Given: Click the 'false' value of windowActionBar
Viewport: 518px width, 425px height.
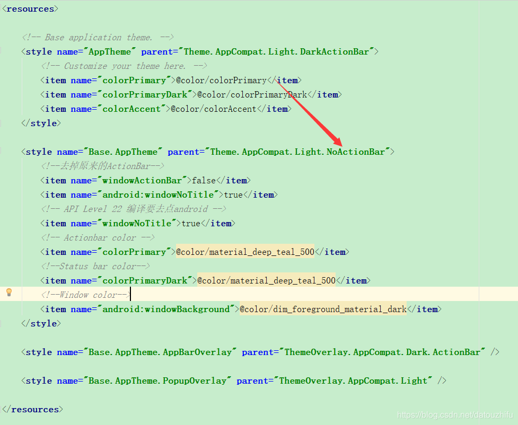Looking at the screenshot, I should tap(204, 181).
